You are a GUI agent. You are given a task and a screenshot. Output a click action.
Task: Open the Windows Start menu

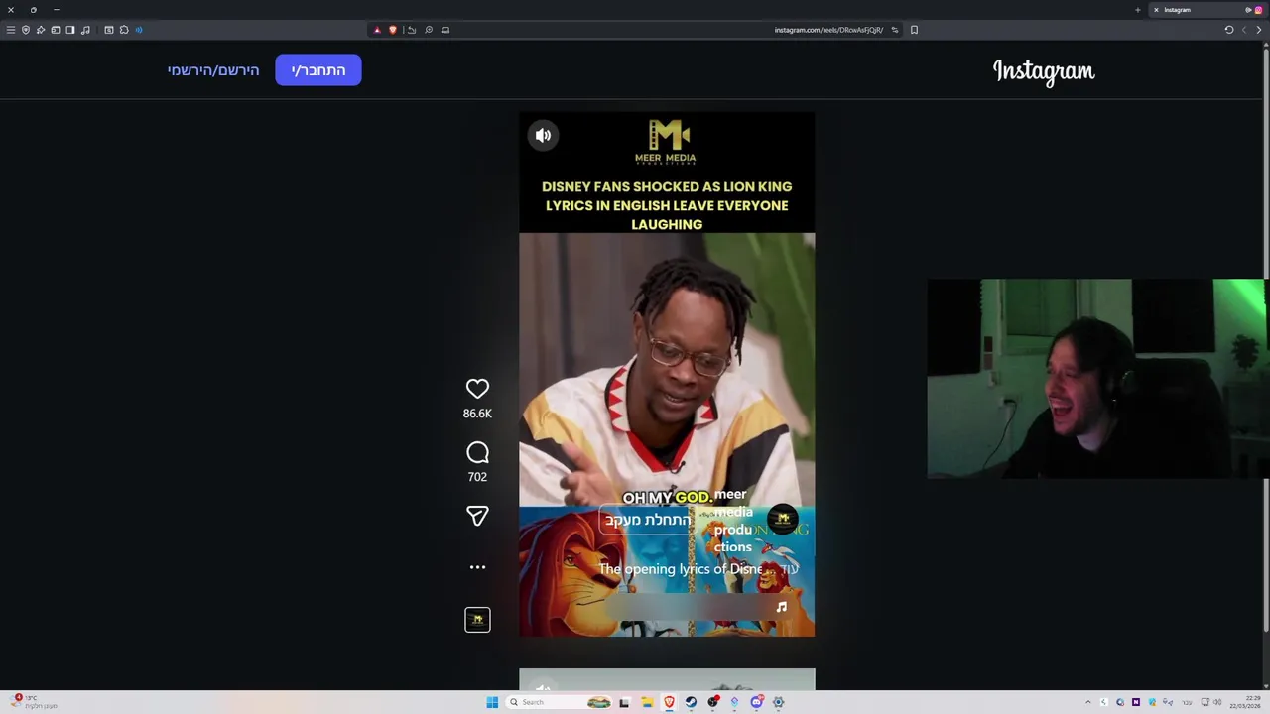pos(492,702)
